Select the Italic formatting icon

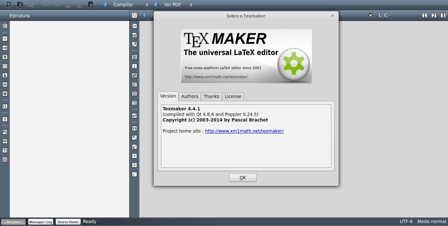[x=134, y=66]
